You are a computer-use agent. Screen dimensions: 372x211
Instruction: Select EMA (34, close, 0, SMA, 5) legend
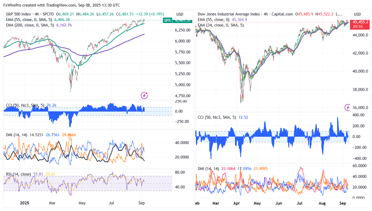221,25
